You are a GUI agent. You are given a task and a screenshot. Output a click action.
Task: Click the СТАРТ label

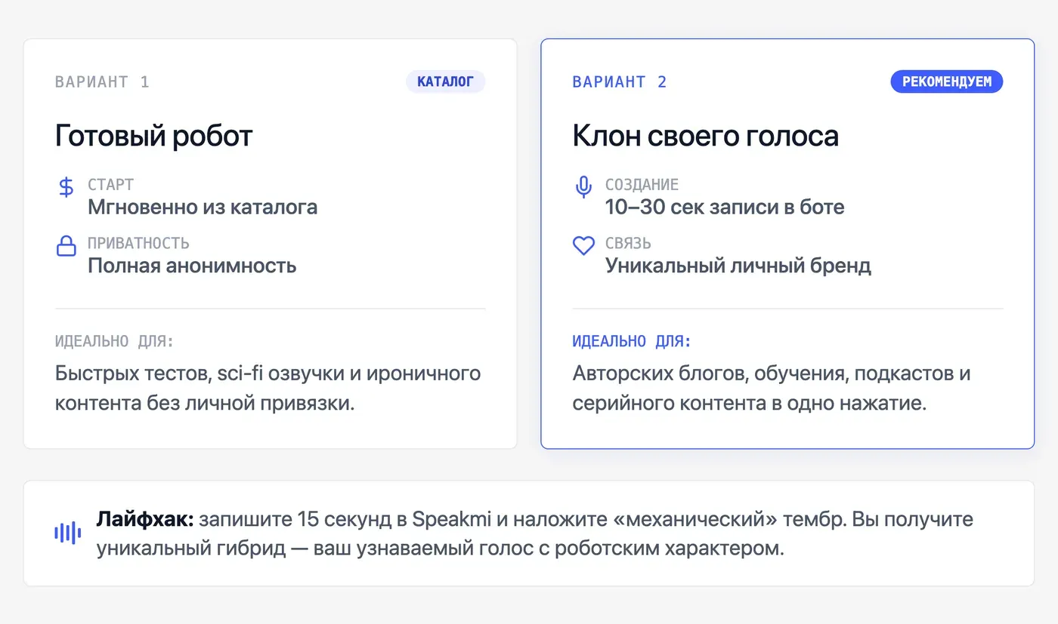pyautogui.click(x=110, y=185)
